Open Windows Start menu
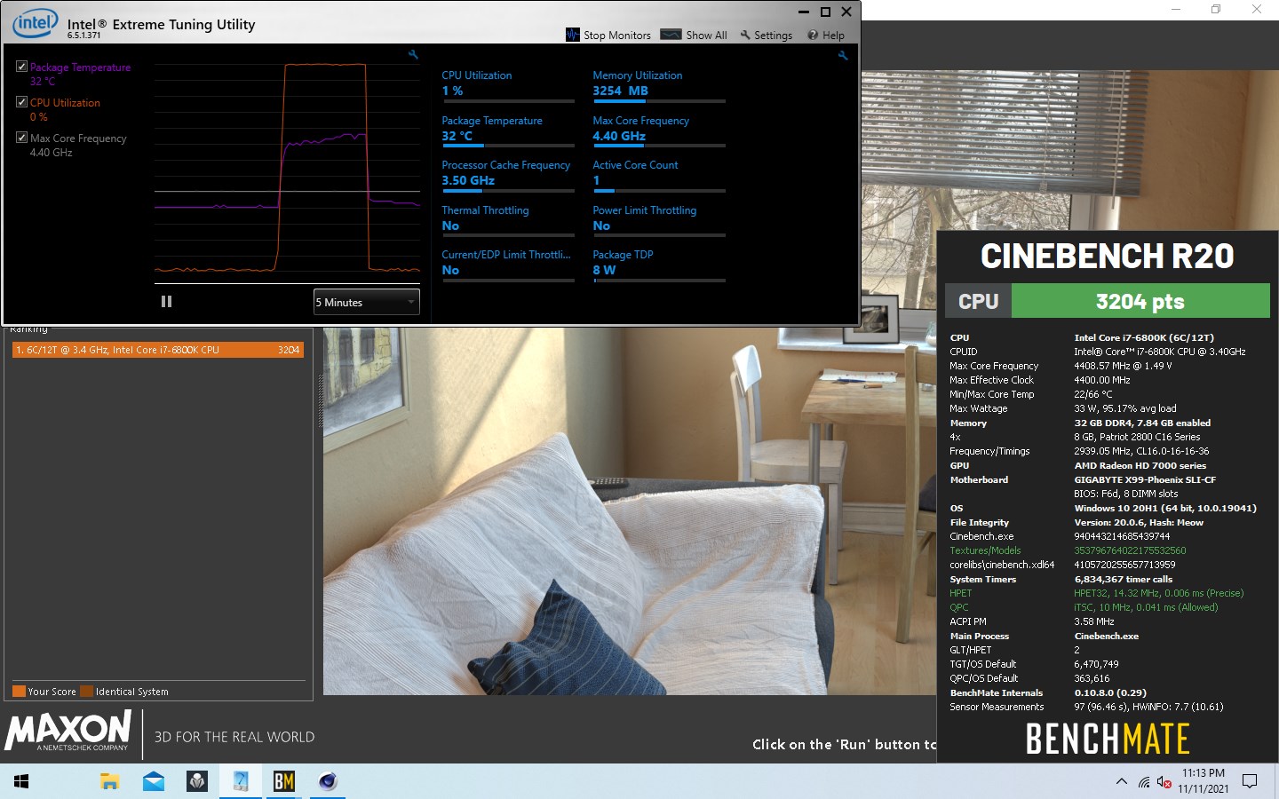 pyautogui.click(x=21, y=781)
